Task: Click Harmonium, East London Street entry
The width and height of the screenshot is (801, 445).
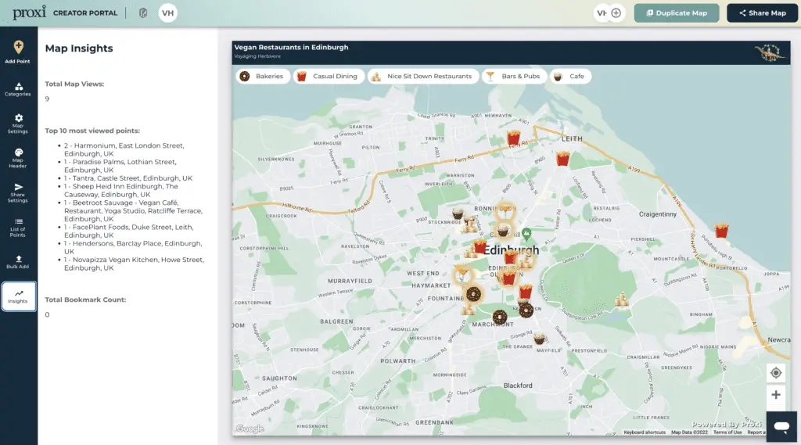Action: pos(124,149)
